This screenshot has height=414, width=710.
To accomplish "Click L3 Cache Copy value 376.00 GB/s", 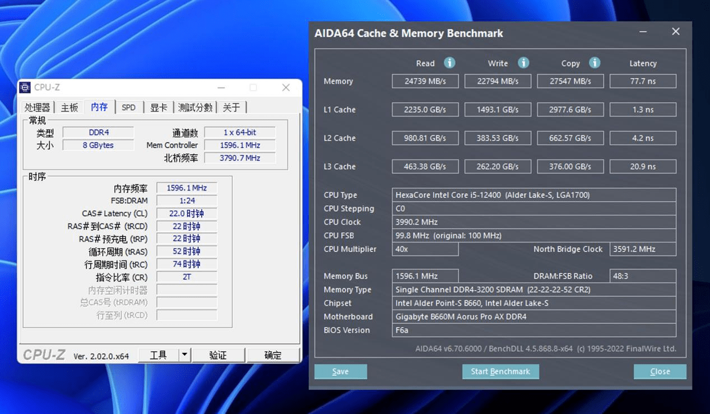I will (570, 166).
